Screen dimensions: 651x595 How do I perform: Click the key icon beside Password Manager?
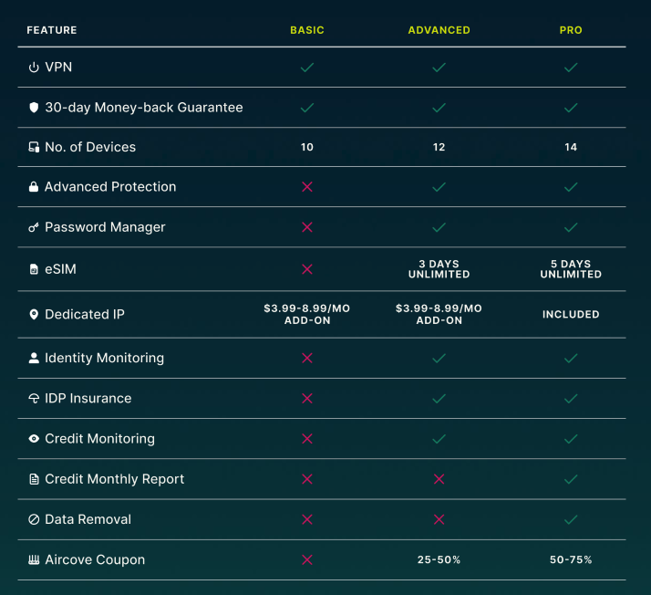pos(34,227)
